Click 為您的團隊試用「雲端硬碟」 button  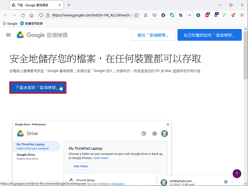pyautogui.click(x=209, y=35)
